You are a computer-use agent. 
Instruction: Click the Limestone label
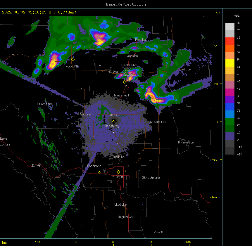click(x=45, y=104)
